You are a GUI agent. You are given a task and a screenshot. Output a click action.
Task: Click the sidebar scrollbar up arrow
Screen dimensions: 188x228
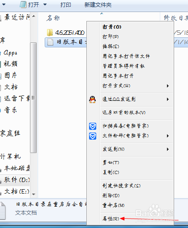tap(34, 16)
